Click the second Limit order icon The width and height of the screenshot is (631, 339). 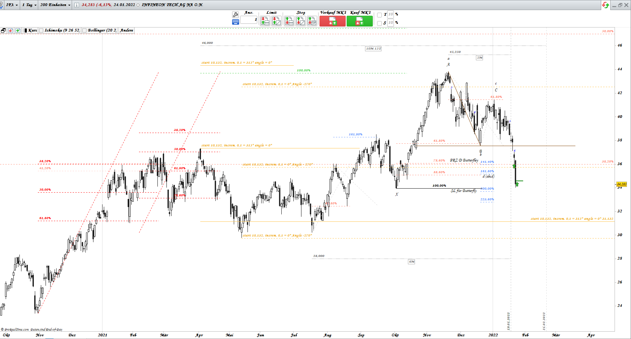click(x=276, y=21)
